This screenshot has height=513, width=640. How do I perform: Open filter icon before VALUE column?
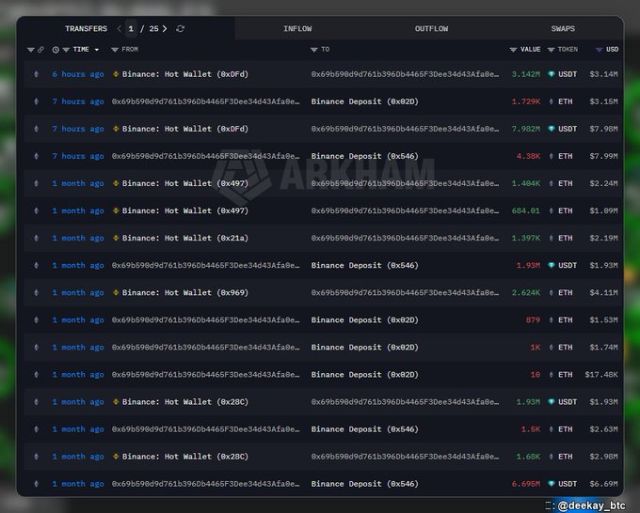coord(513,50)
